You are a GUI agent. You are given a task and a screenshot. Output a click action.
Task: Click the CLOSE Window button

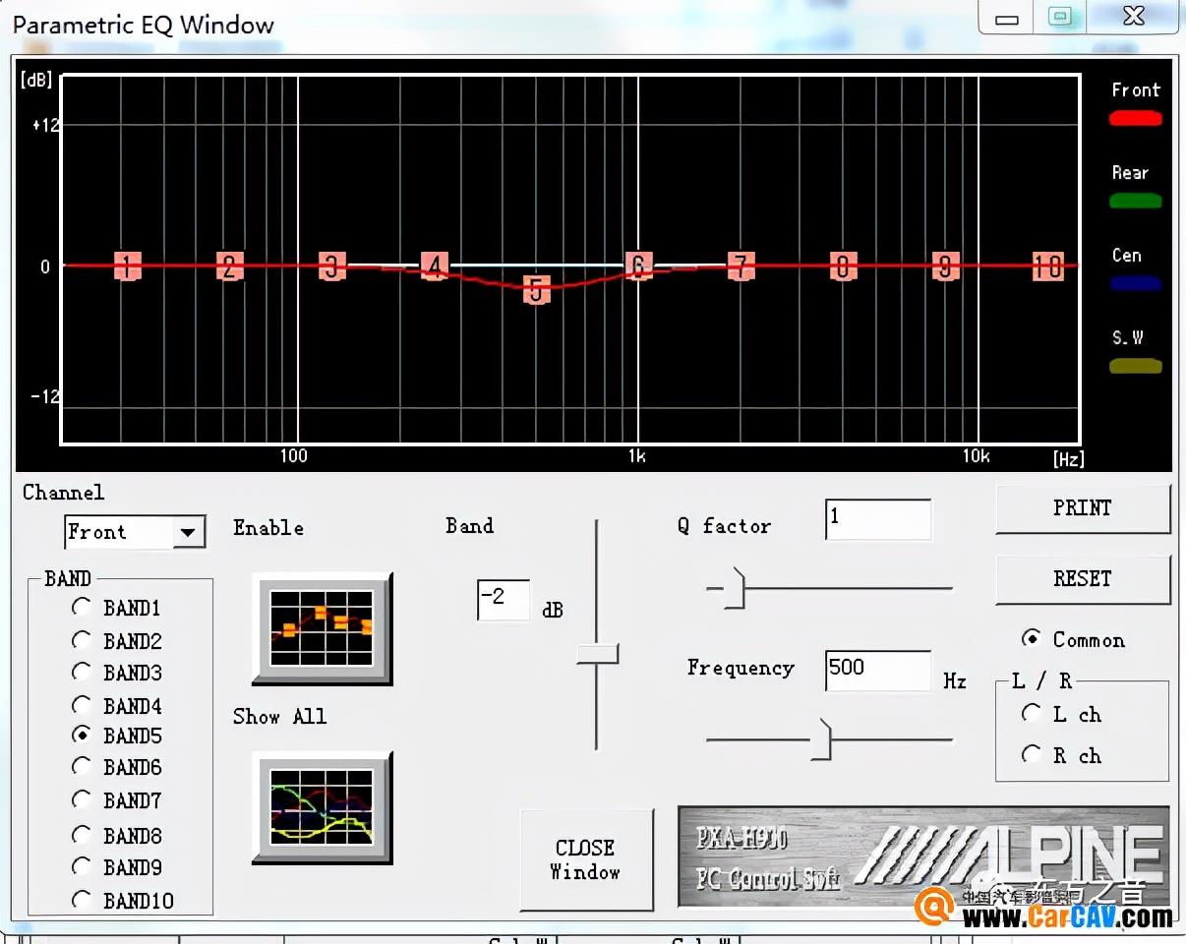[586, 859]
